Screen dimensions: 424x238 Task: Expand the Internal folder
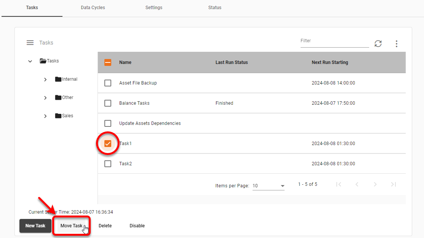(45, 79)
